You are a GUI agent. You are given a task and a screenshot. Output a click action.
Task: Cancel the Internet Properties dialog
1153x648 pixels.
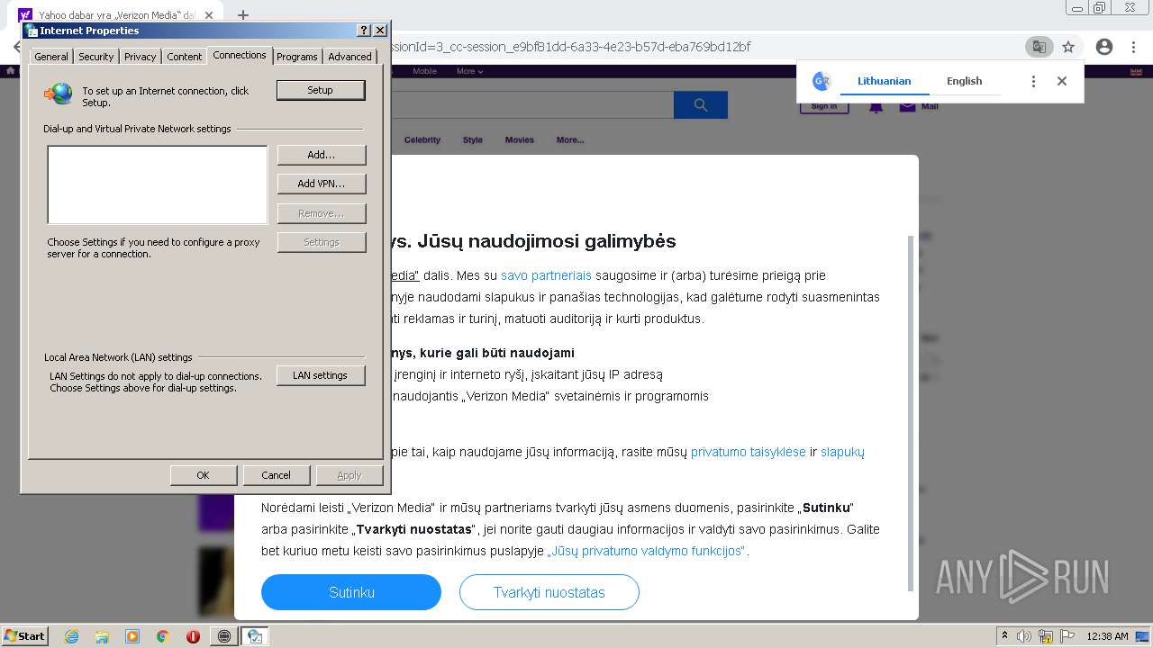click(x=276, y=475)
